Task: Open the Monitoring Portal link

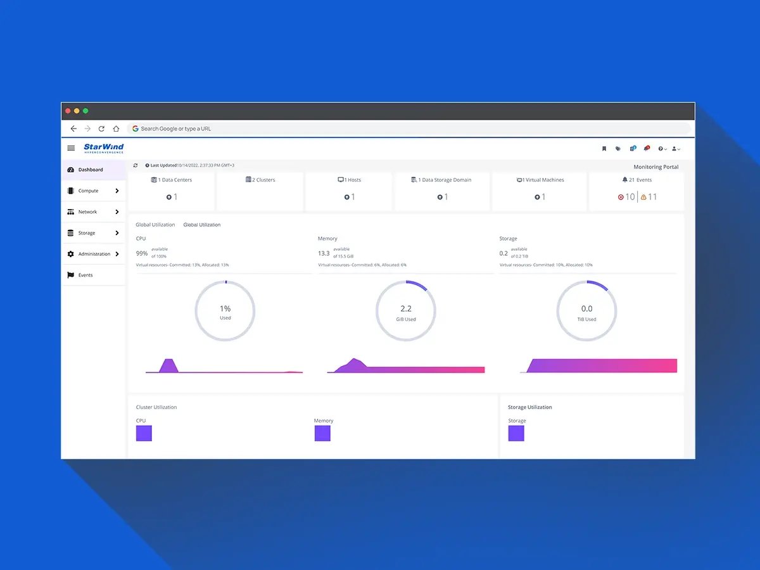Action: (x=656, y=167)
